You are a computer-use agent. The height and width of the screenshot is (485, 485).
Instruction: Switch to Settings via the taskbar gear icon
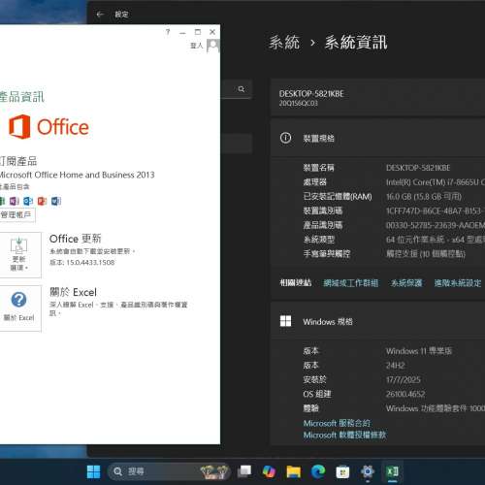[x=368, y=471]
